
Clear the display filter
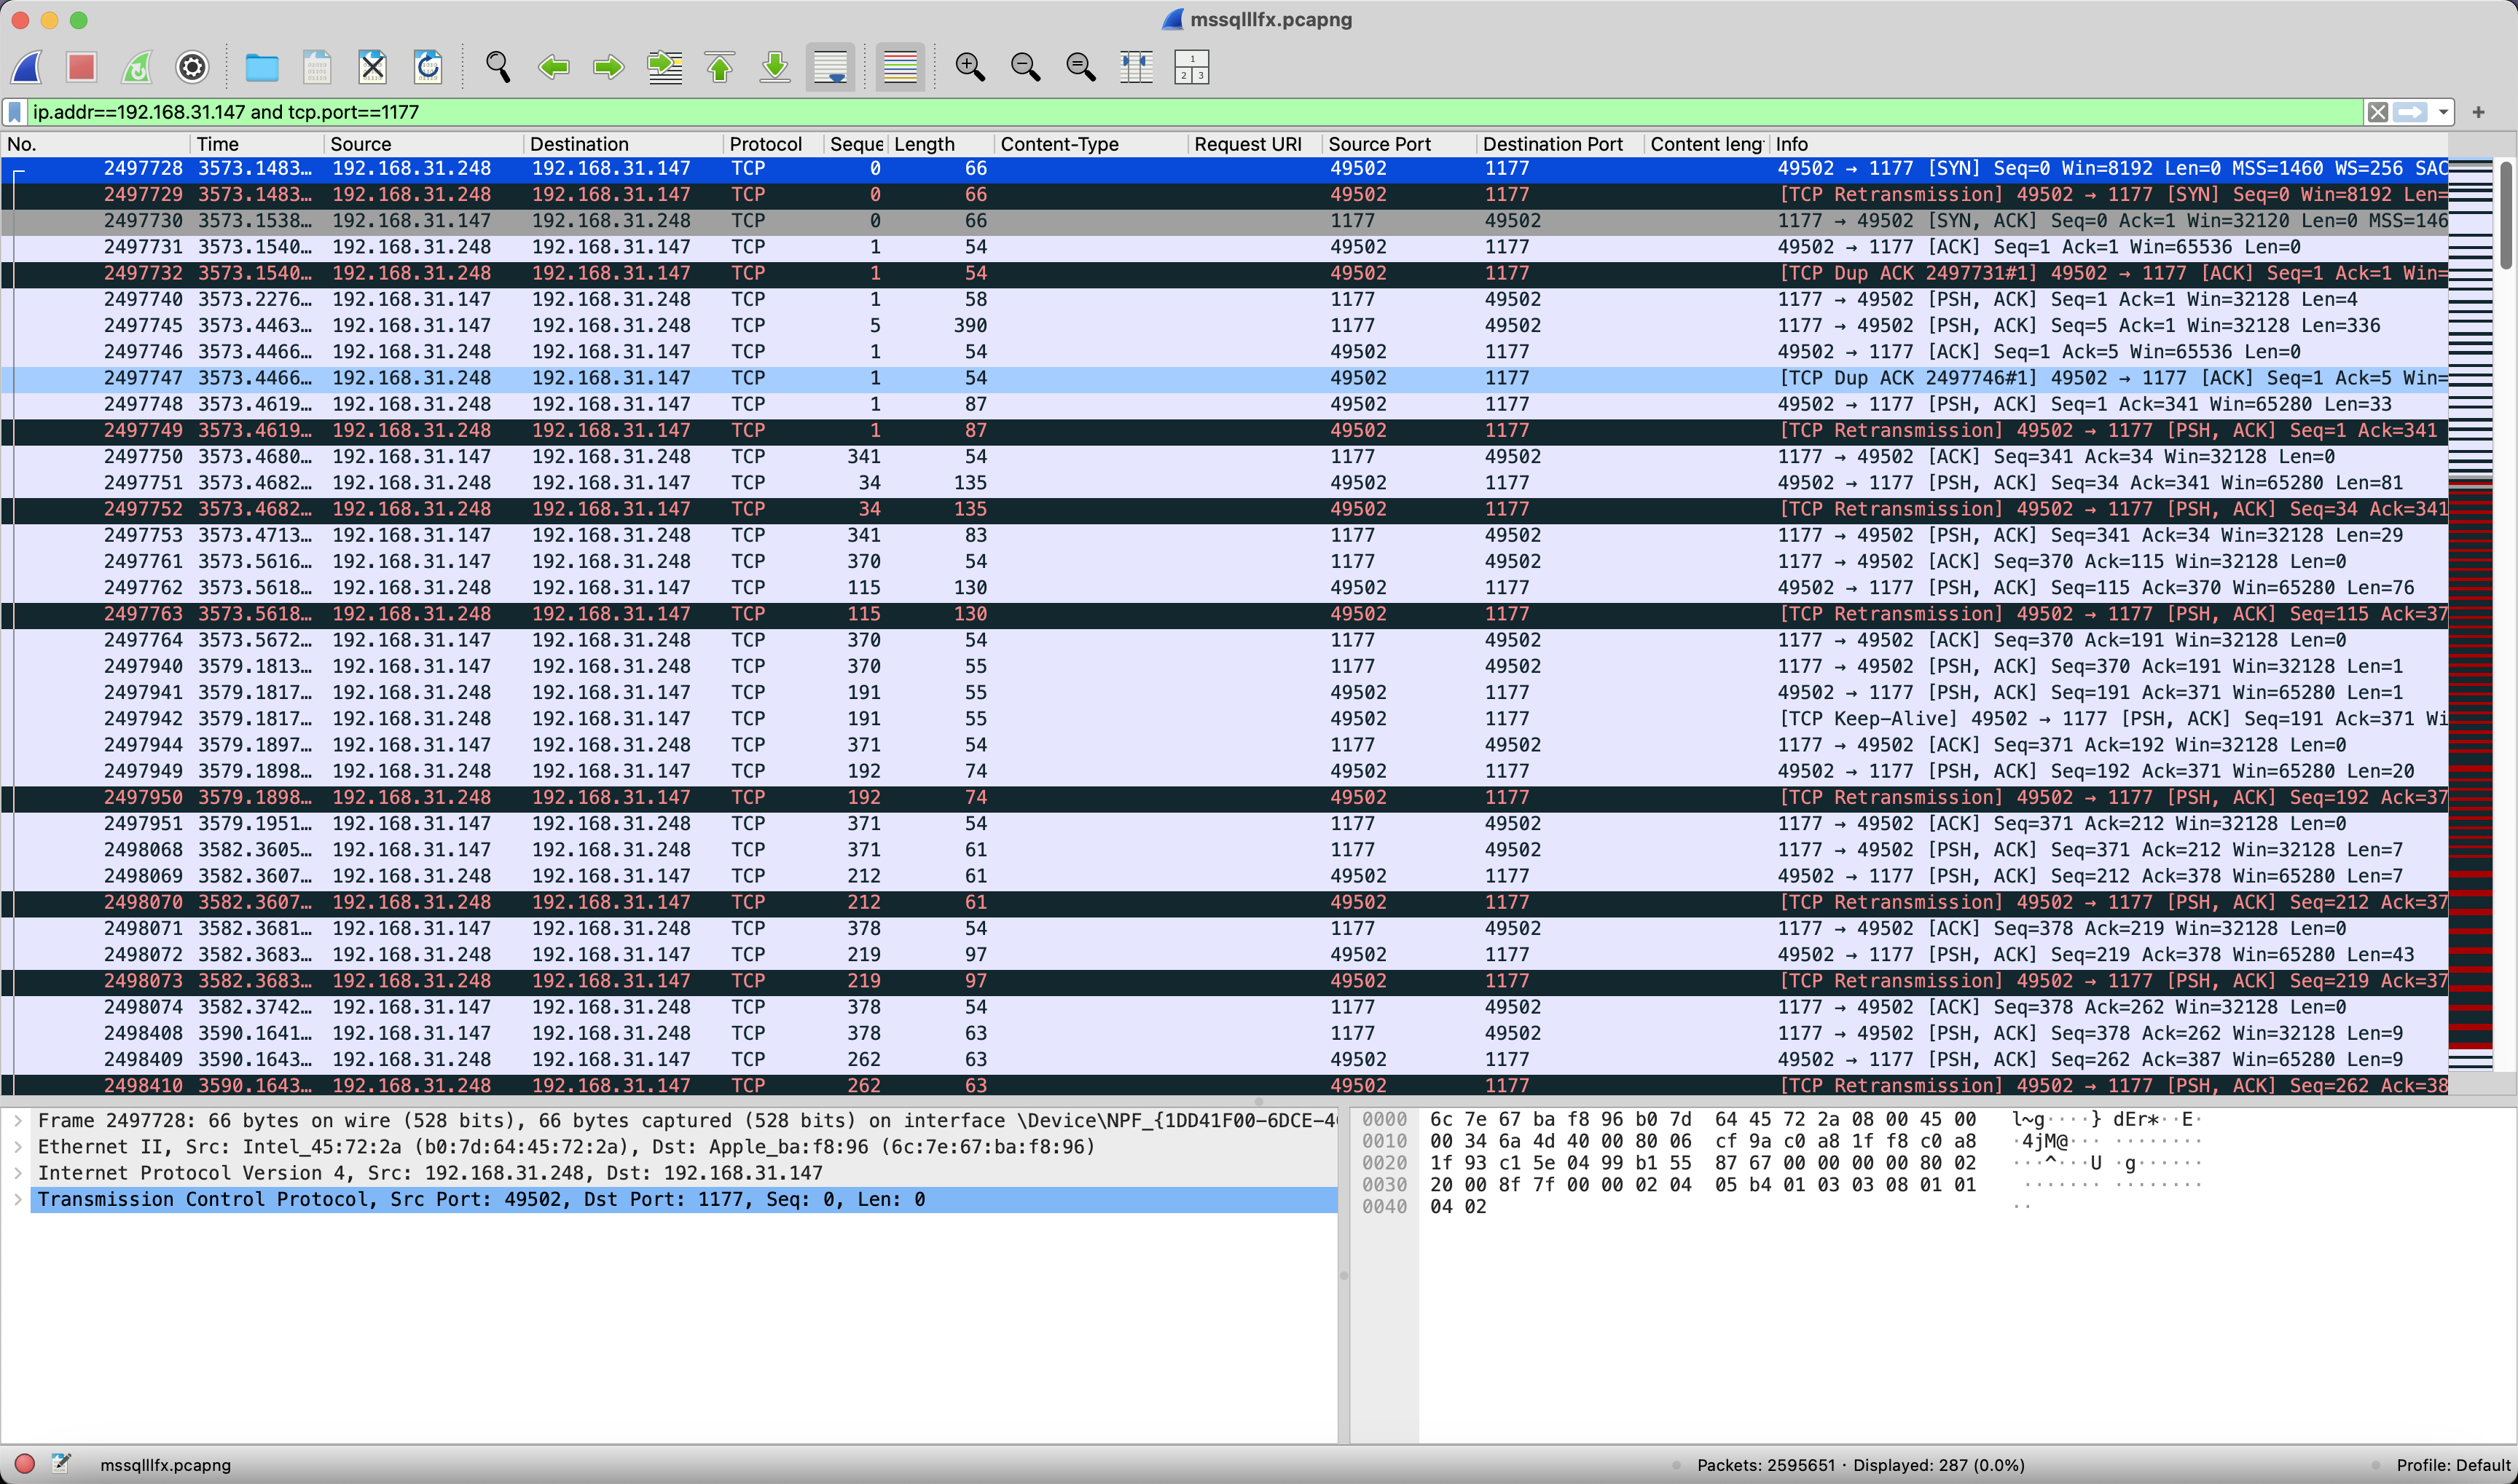tap(2378, 112)
